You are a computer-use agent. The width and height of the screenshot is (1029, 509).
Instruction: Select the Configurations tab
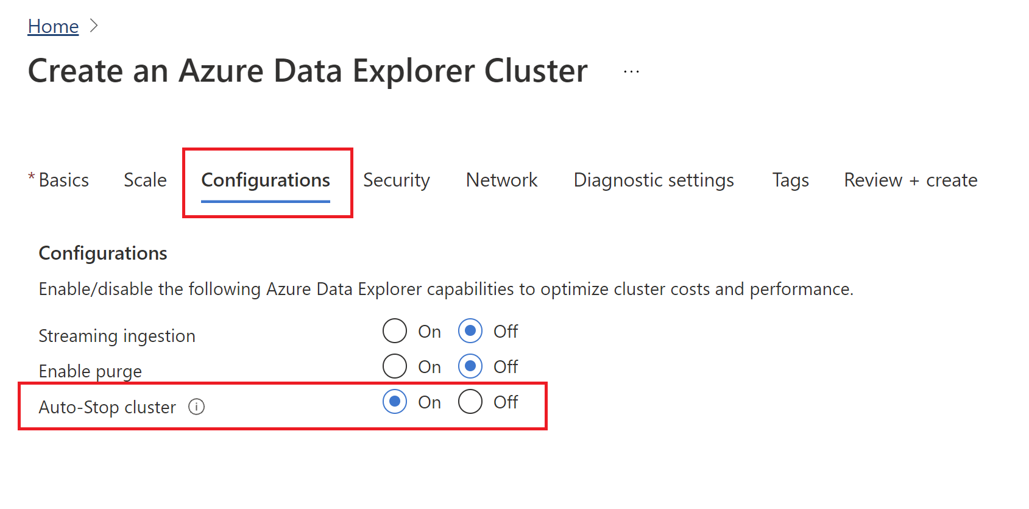266,180
